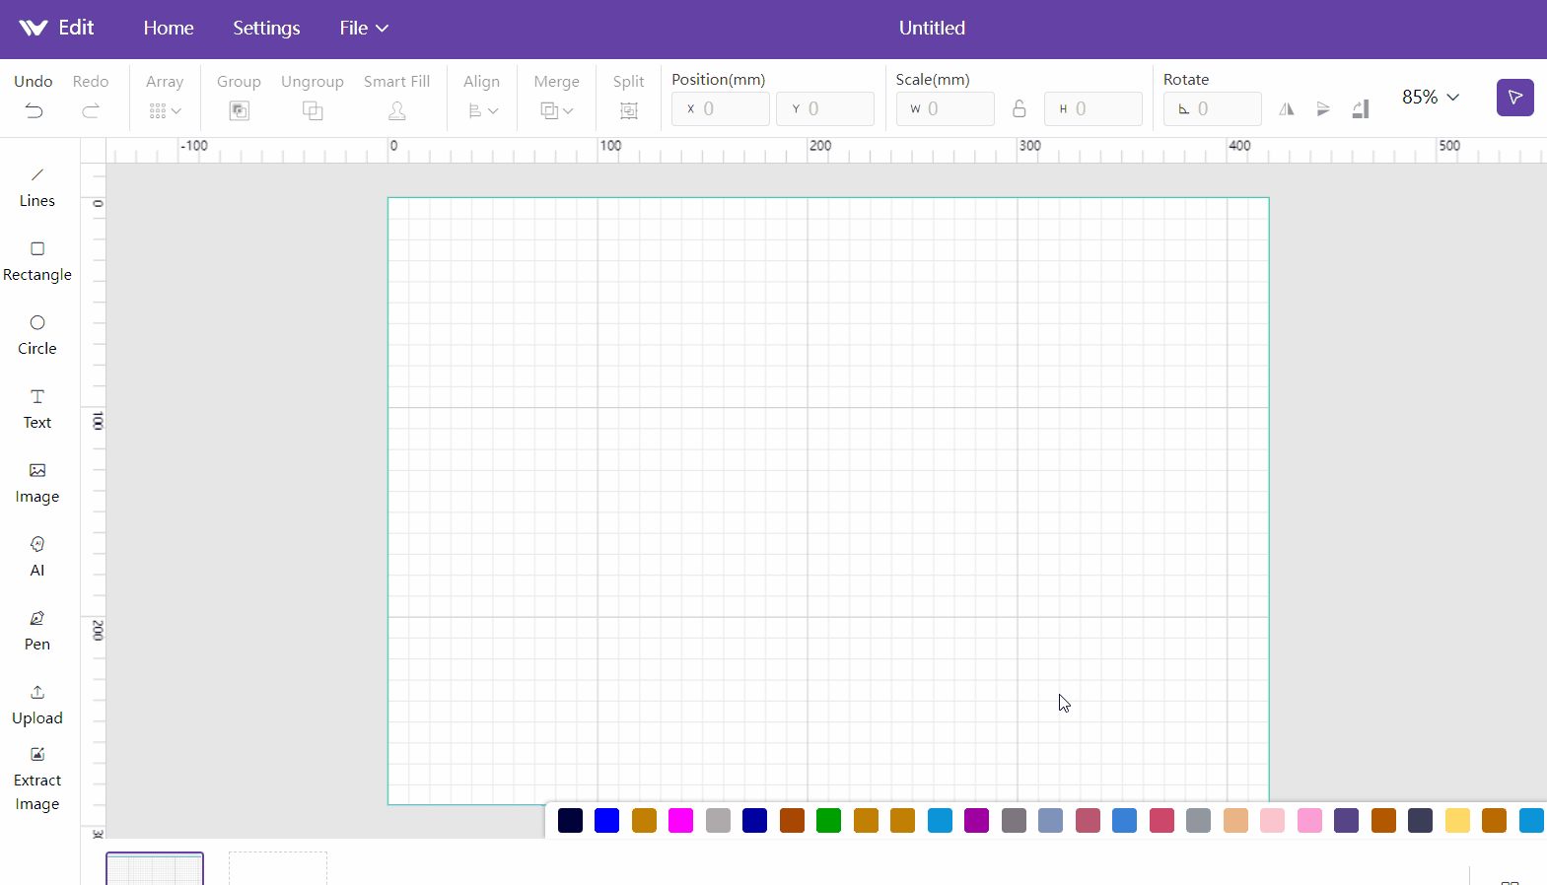The image size is (1547, 885).
Task: Click the Untitled document title
Action: pos(932,28)
